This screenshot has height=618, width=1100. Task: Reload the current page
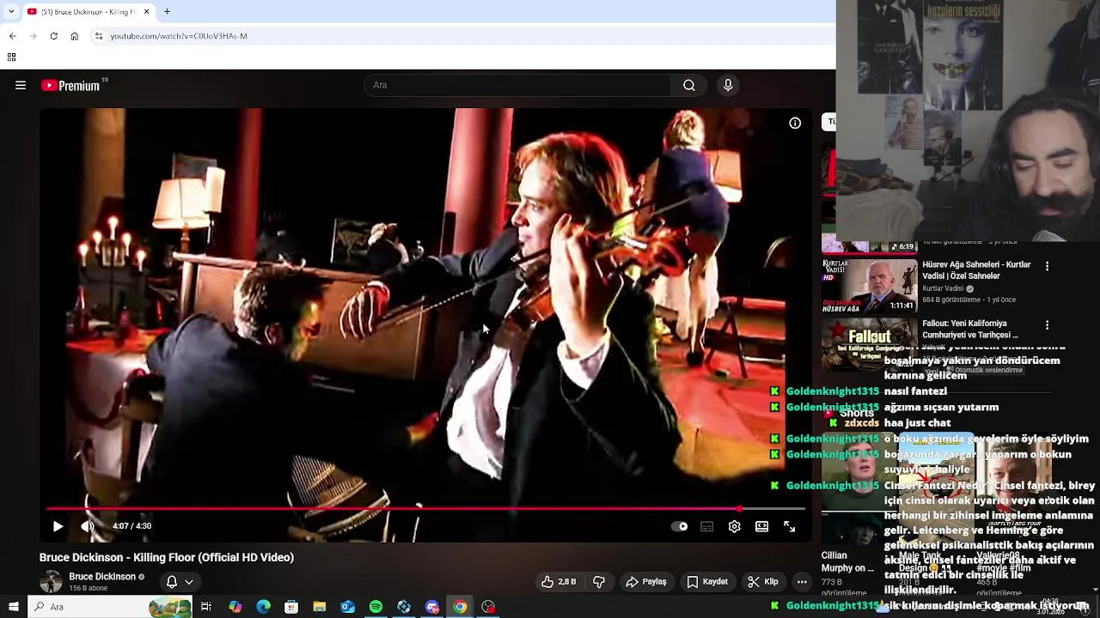53,36
